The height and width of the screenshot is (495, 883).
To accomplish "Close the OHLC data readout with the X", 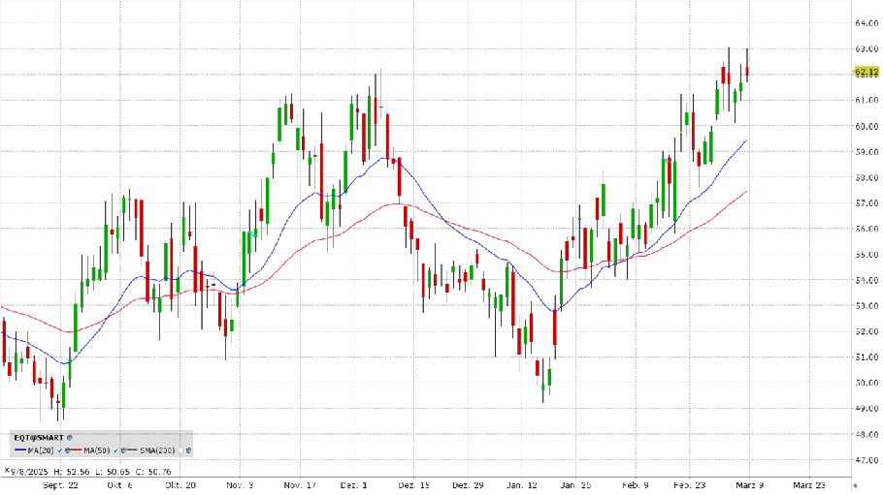I will (x=7, y=470).
